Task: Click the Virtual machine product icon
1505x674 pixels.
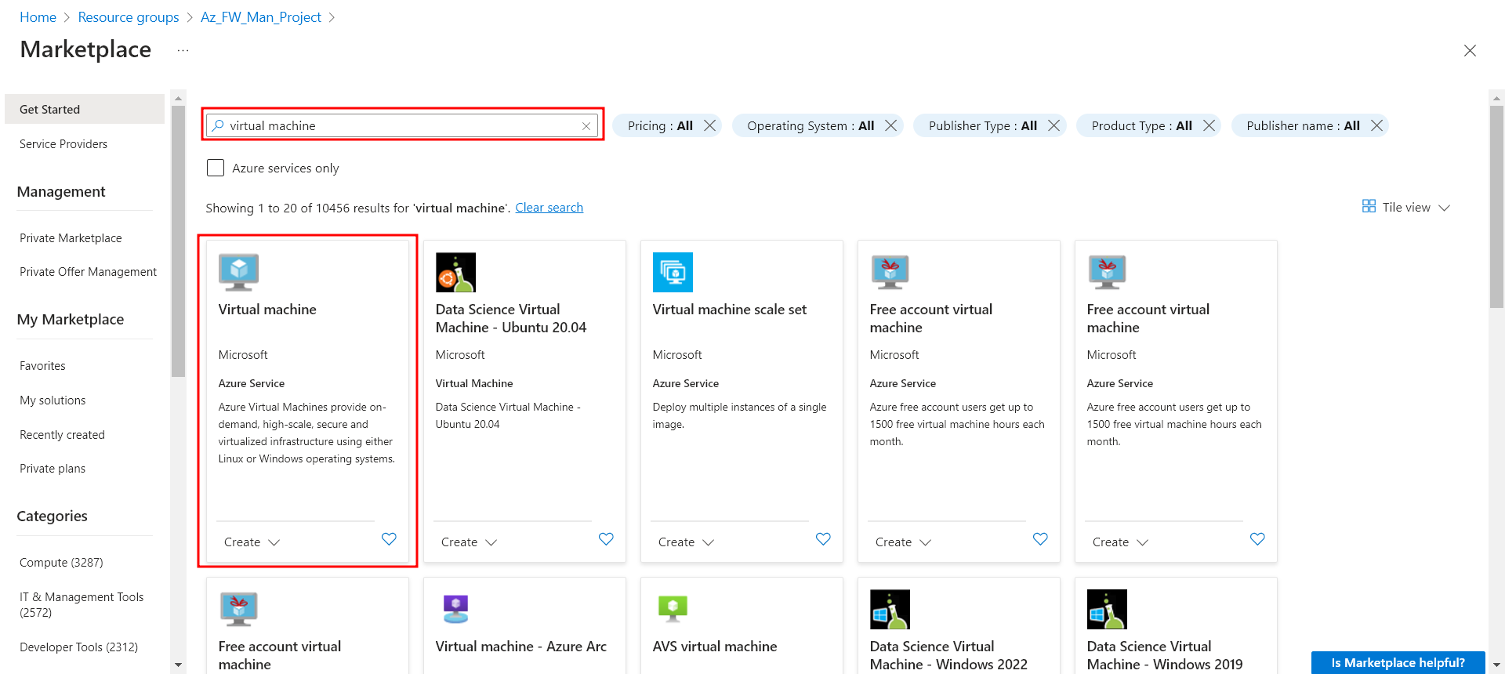Action: coord(238,272)
